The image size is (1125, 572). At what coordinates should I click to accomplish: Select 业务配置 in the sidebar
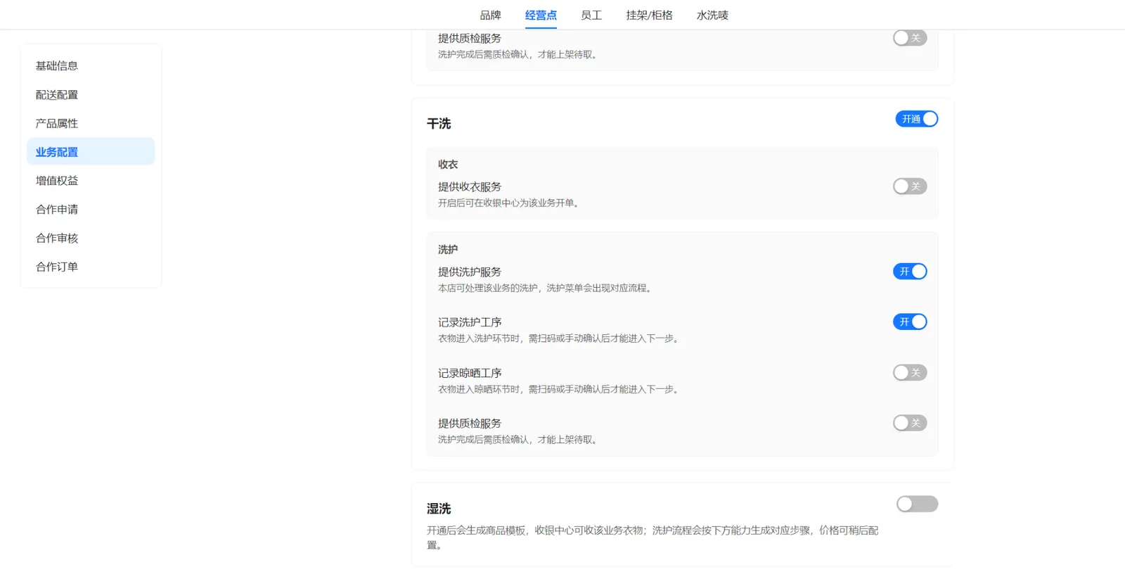(91, 151)
